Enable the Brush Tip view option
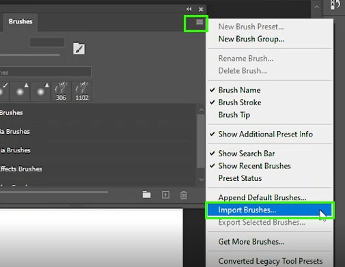The image size is (345, 267). 234,115
